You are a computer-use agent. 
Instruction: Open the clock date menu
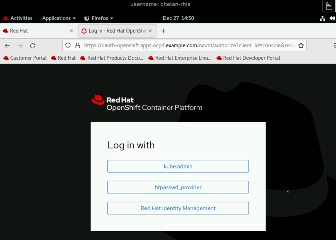[178, 18]
